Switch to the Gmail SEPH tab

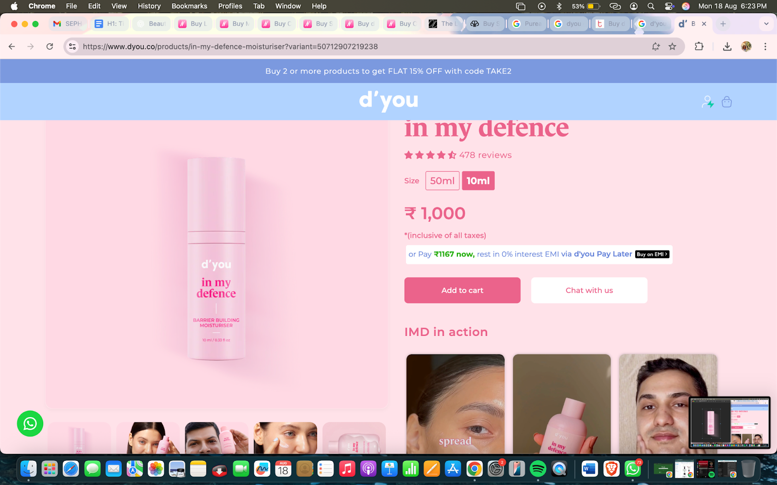(x=68, y=24)
